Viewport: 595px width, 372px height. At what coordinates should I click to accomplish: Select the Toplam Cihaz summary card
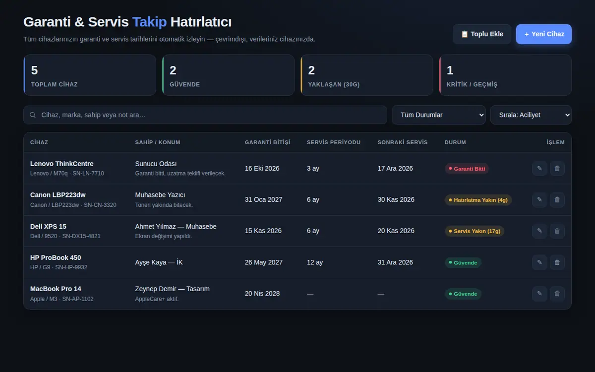(90, 75)
